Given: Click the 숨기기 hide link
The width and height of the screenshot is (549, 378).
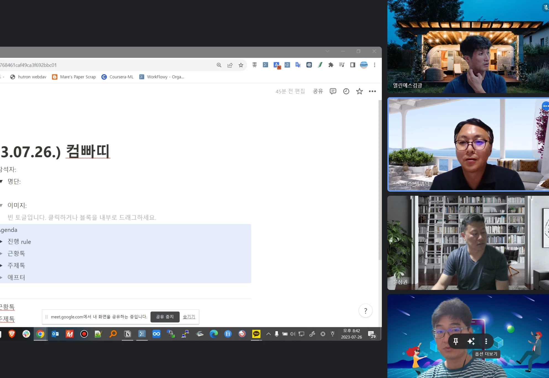Looking at the screenshot, I should click(189, 317).
